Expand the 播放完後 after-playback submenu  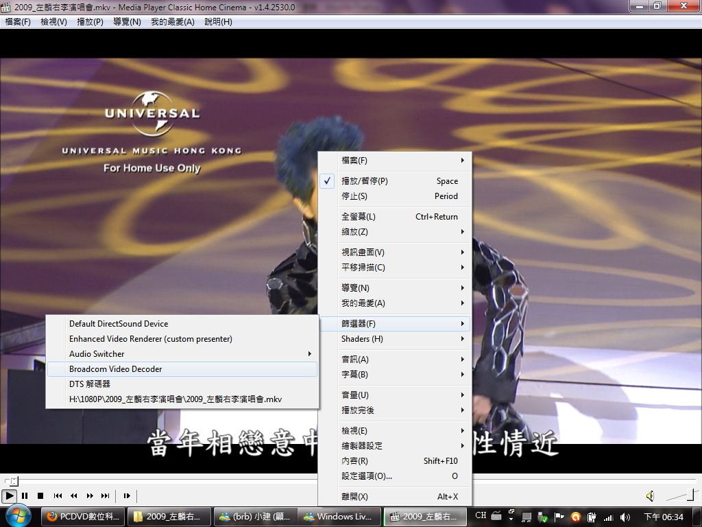coord(395,410)
